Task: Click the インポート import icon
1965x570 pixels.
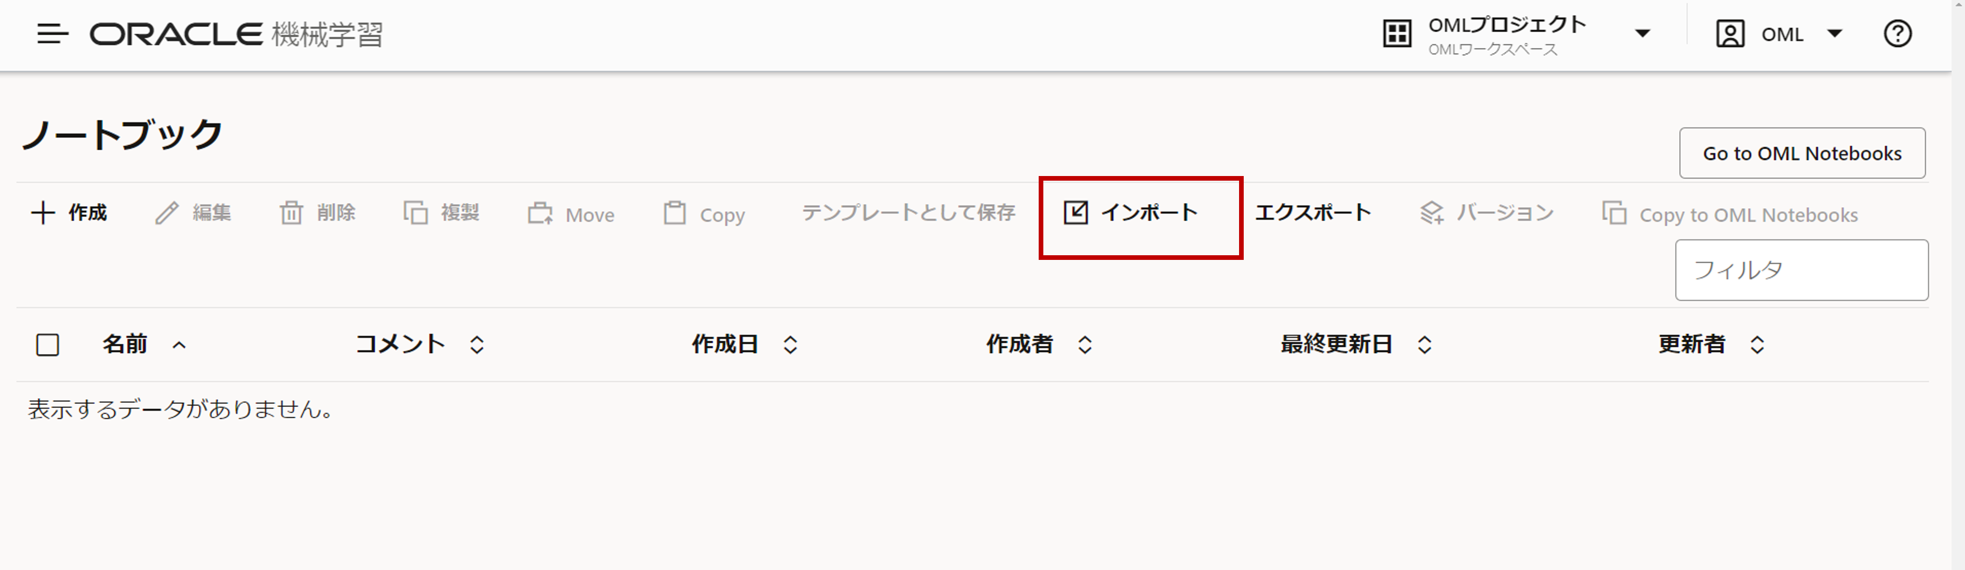Action: [1075, 212]
